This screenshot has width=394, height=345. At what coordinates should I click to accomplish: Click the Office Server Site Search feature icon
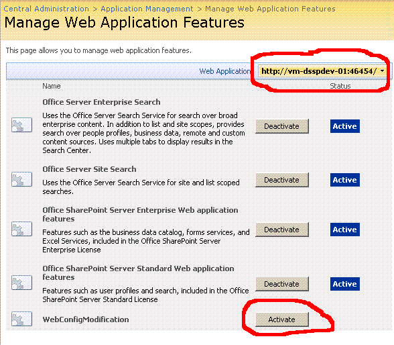pyautogui.click(x=21, y=179)
